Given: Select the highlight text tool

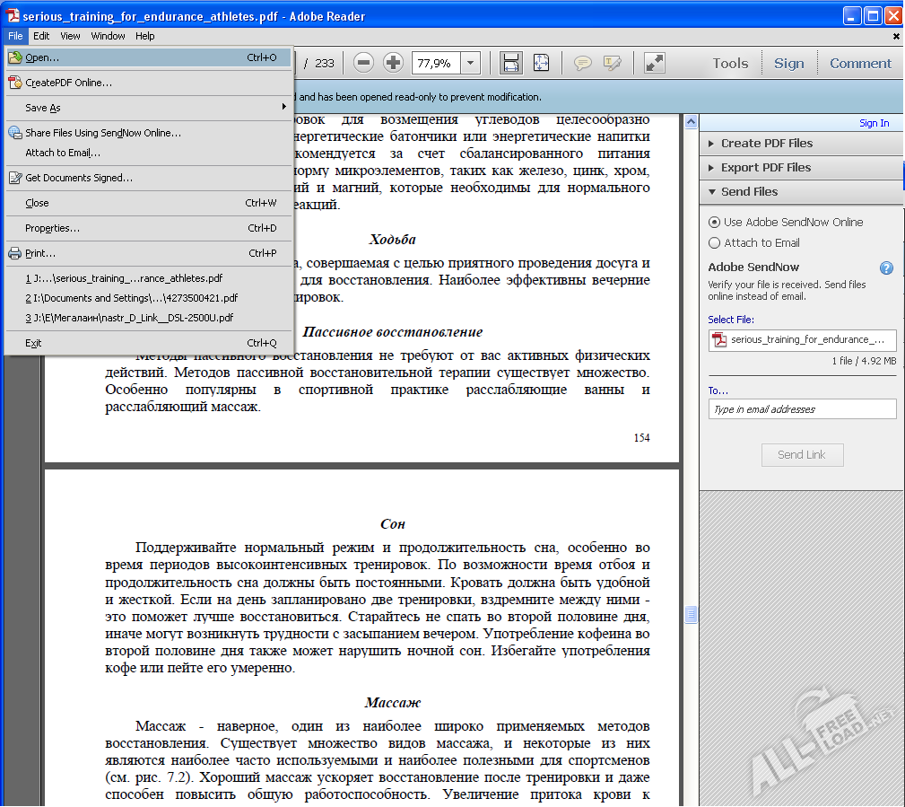Looking at the screenshot, I should click(x=613, y=63).
